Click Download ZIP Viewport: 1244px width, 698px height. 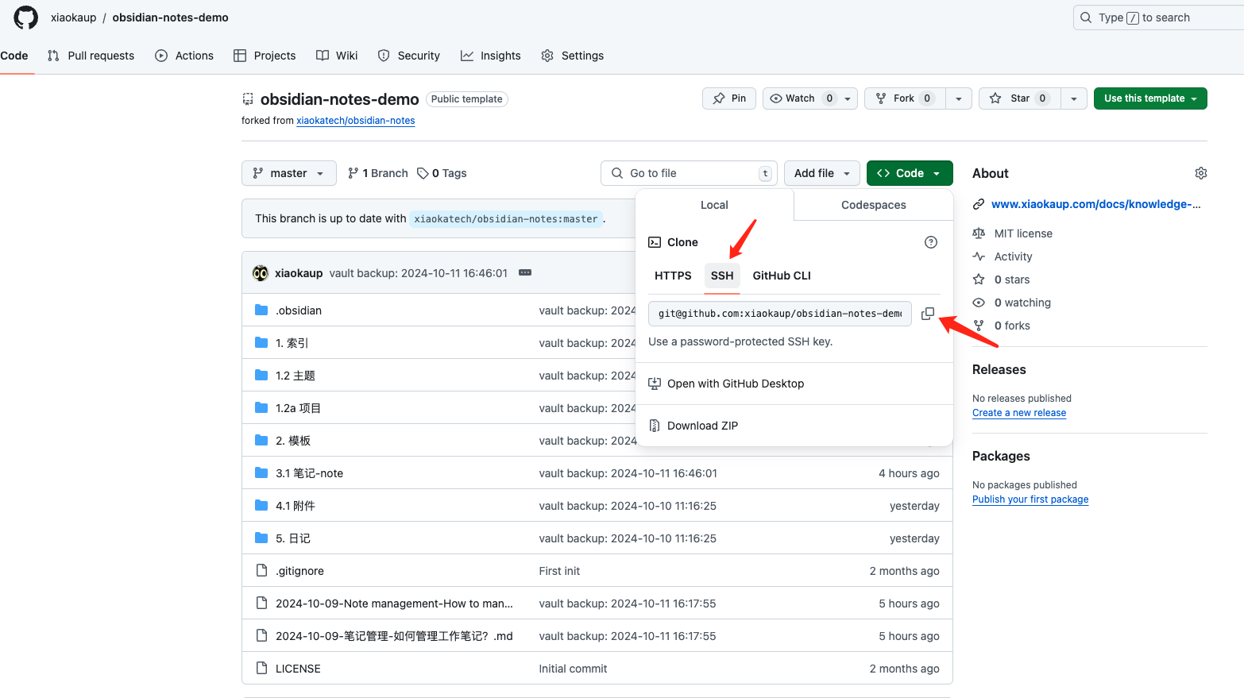(x=693, y=426)
